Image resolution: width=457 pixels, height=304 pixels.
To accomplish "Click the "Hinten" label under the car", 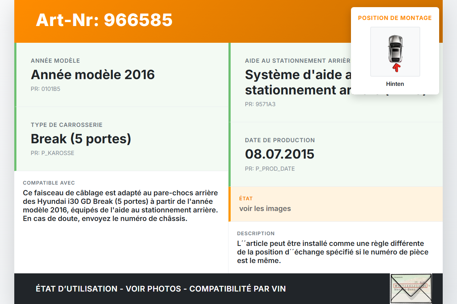I will [395, 84].
